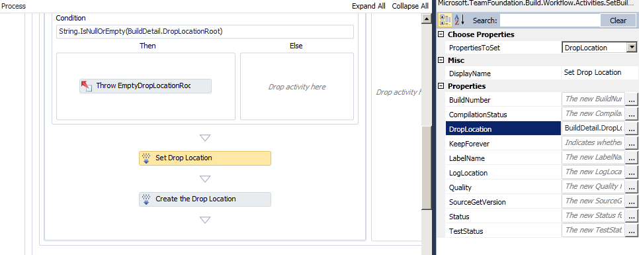Sort properties alphabetically with A-Z icon
Viewport: 639px width, 255px height.
point(459,20)
